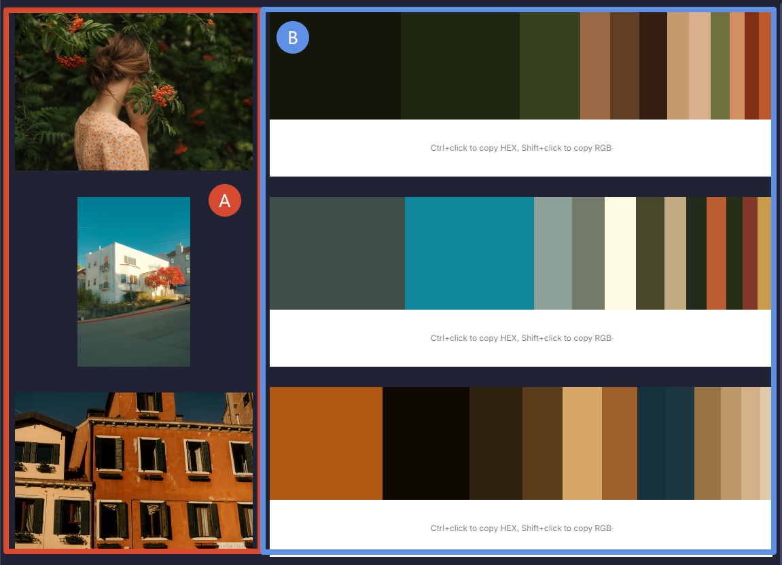Select the very dark brown swatch, berries palette

click(x=654, y=66)
